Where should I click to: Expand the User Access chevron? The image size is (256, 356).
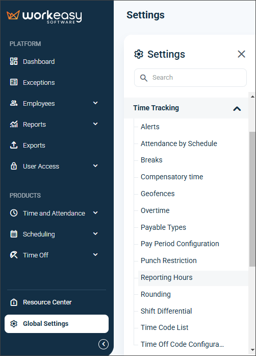pos(95,165)
